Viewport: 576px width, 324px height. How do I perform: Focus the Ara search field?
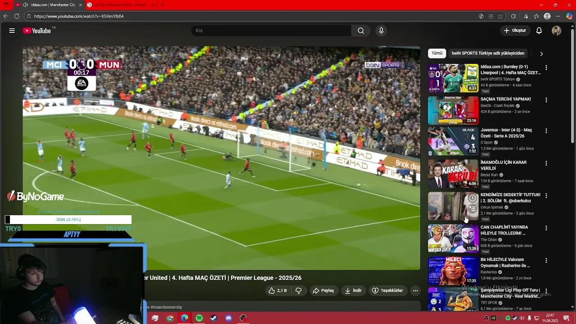tap(271, 31)
